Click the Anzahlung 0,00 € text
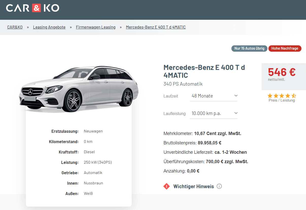The image size is (306, 210). click(x=181, y=171)
